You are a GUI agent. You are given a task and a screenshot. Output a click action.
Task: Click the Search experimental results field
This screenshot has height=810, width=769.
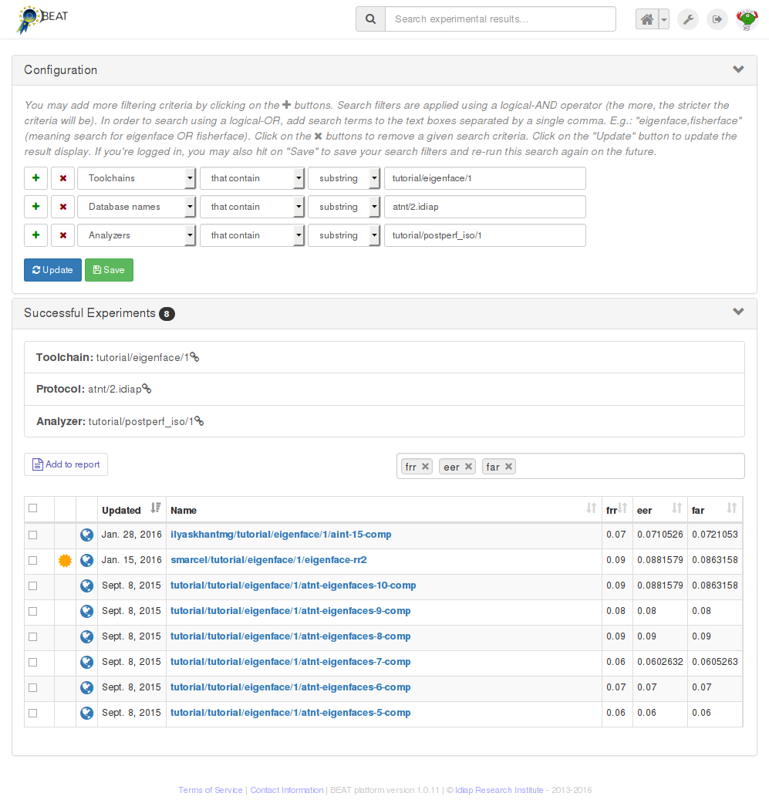point(500,19)
